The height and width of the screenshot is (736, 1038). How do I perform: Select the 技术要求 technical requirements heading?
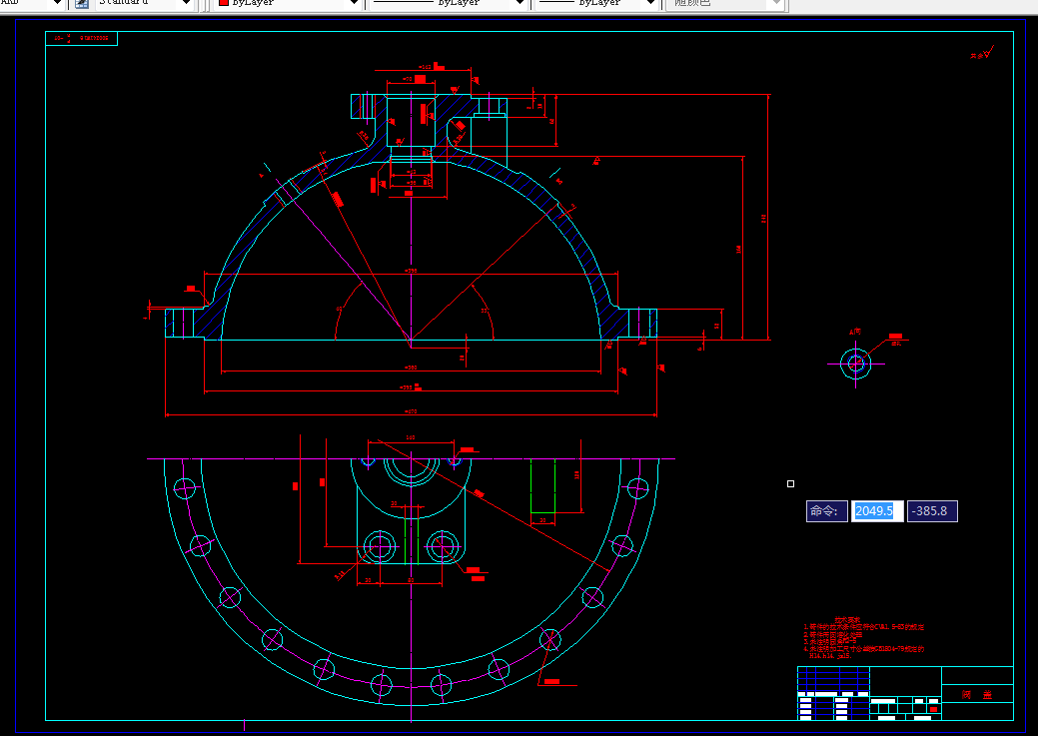coord(847,620)
